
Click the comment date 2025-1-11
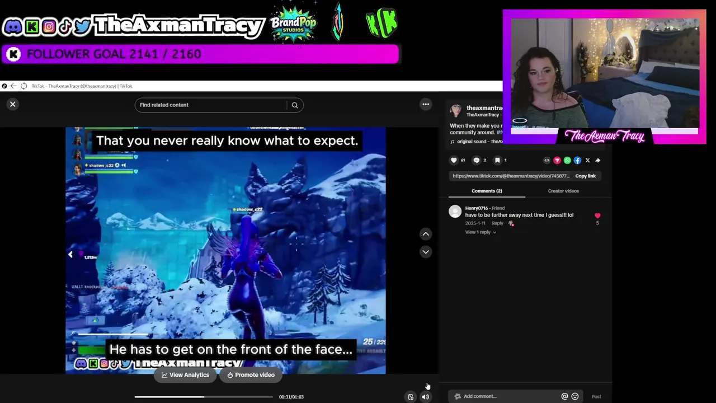[x=475, y=223]
